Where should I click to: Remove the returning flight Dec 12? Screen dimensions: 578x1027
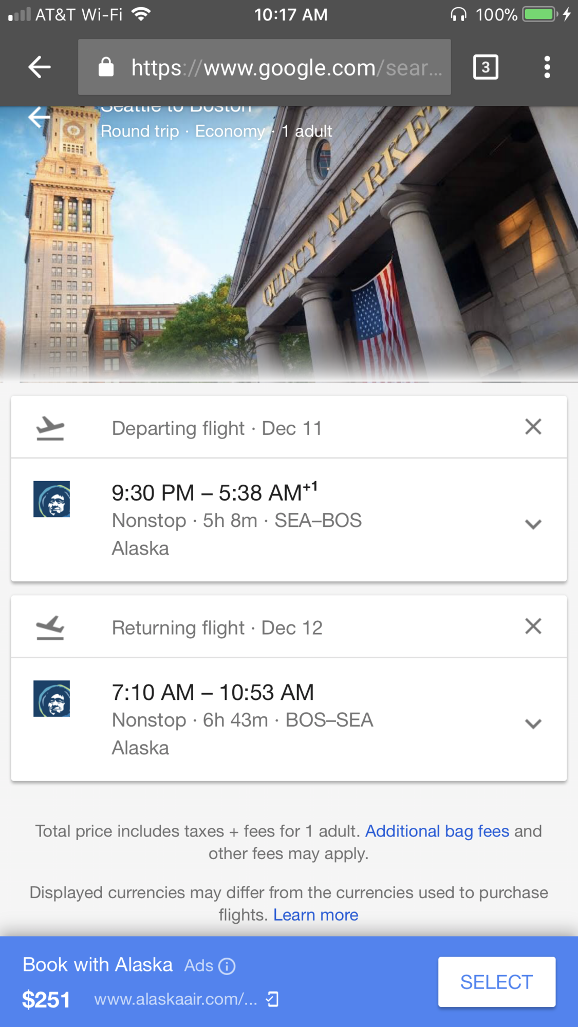coord(533,626)
